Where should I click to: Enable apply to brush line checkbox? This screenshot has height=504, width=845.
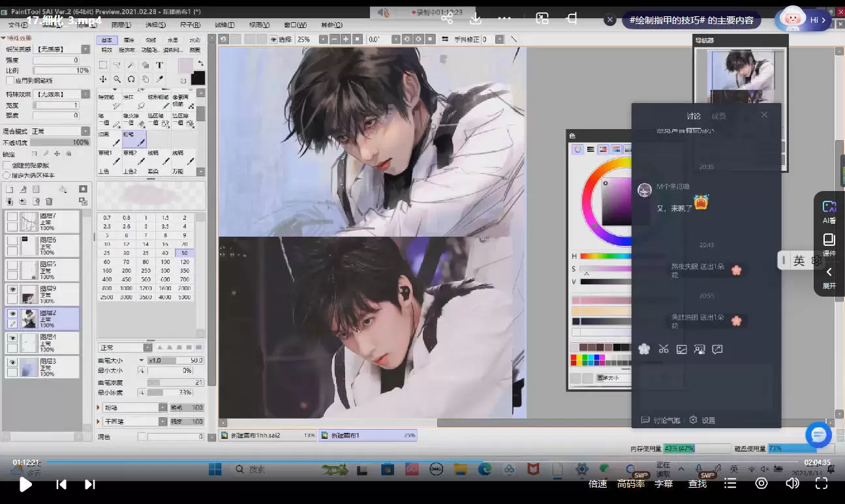[x=9, y=81]
